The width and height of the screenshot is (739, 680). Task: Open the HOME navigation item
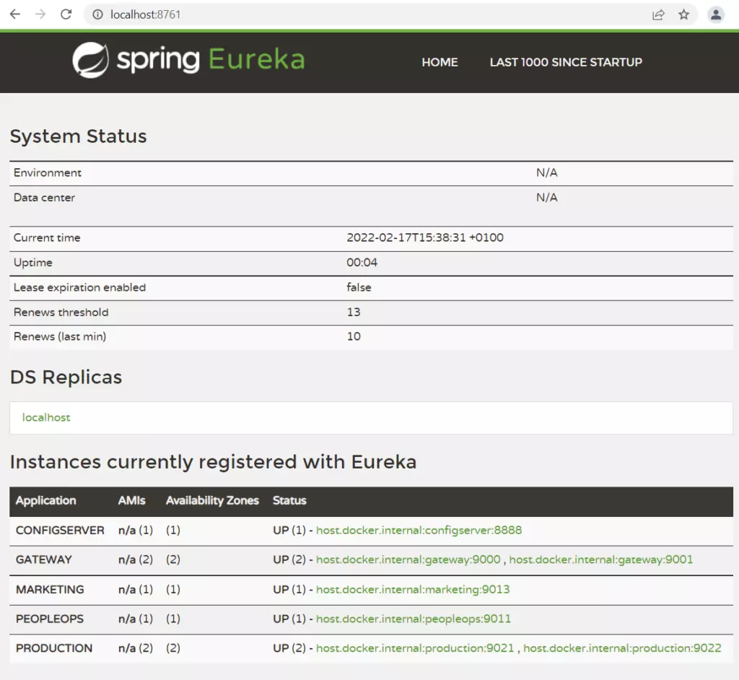pyautogui.click(x=440, y=62)
